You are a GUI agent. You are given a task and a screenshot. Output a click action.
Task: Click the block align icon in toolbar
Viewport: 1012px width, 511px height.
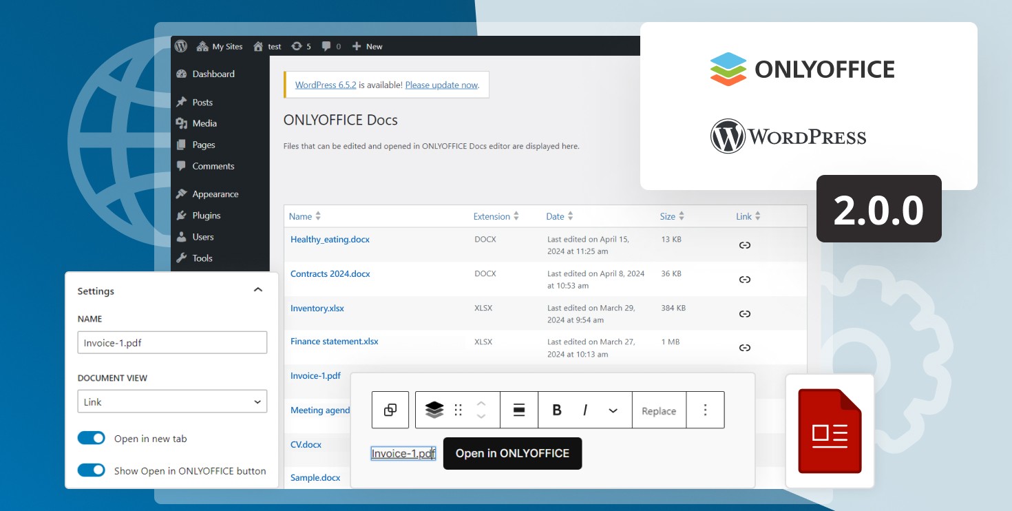click(519, 410)
